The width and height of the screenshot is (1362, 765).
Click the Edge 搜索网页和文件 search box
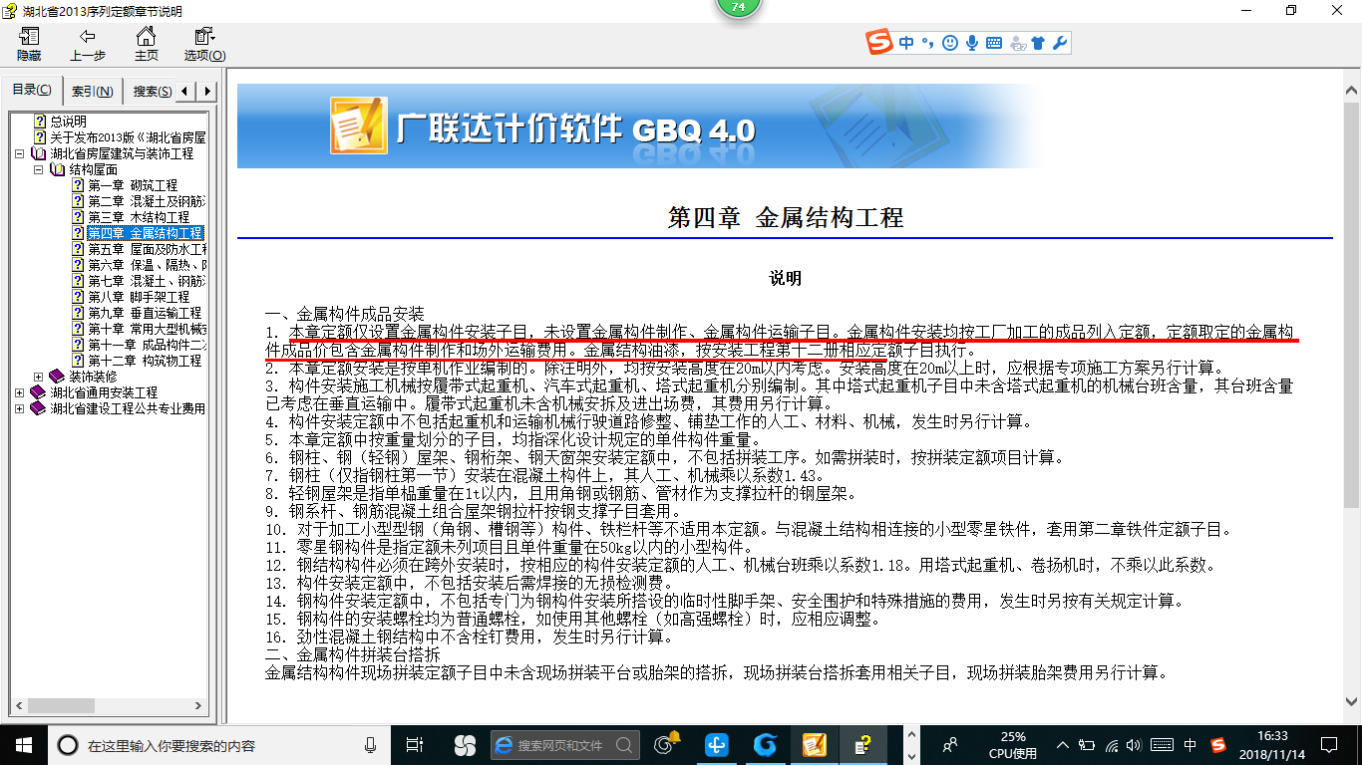[x=565, y=744]
